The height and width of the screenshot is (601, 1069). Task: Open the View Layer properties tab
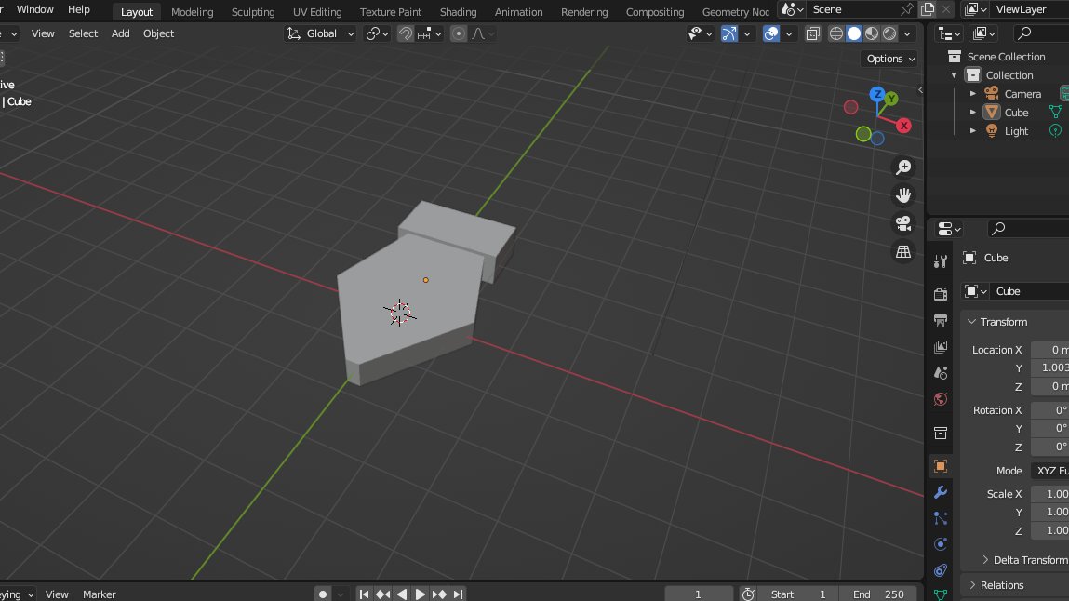[x=941, y=347]
